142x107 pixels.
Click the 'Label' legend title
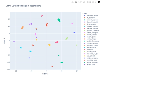[x=85, y=13]
